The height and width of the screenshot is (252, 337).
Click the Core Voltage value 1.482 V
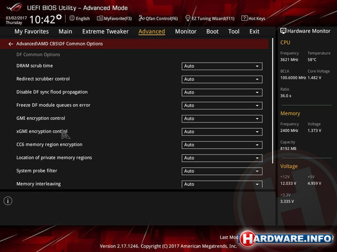click(314, 78)
